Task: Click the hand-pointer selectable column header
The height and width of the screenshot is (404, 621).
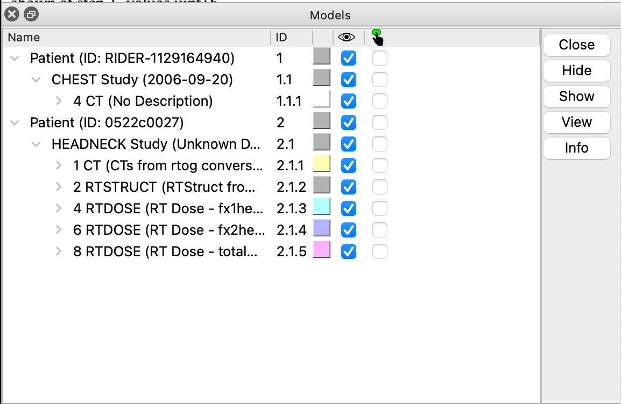Action: (378, 37)
